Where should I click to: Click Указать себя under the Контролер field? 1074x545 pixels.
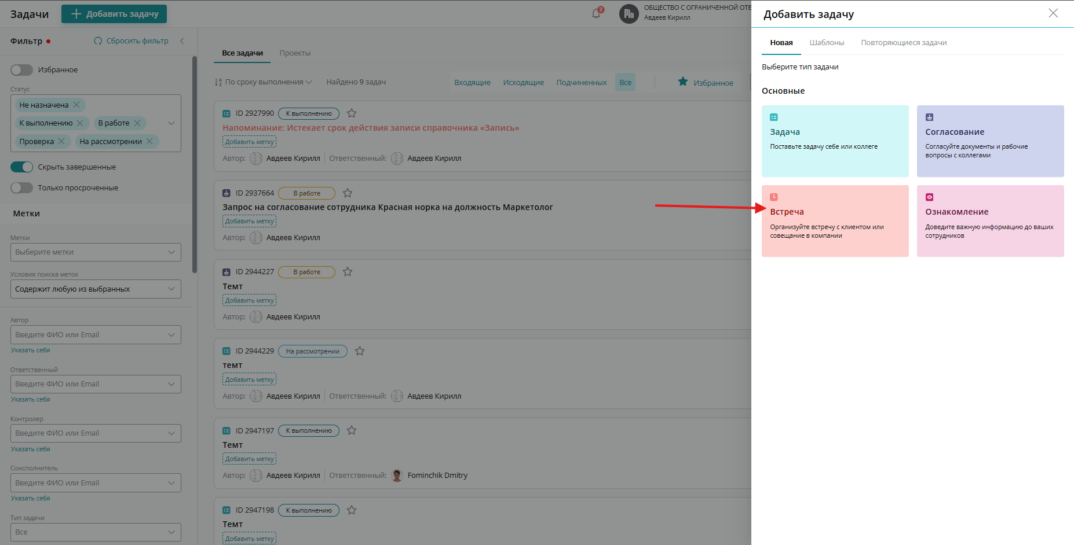coord(30,450)
